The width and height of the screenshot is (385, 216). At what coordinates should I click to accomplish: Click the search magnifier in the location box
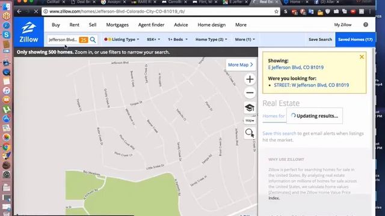coord(93,40)
